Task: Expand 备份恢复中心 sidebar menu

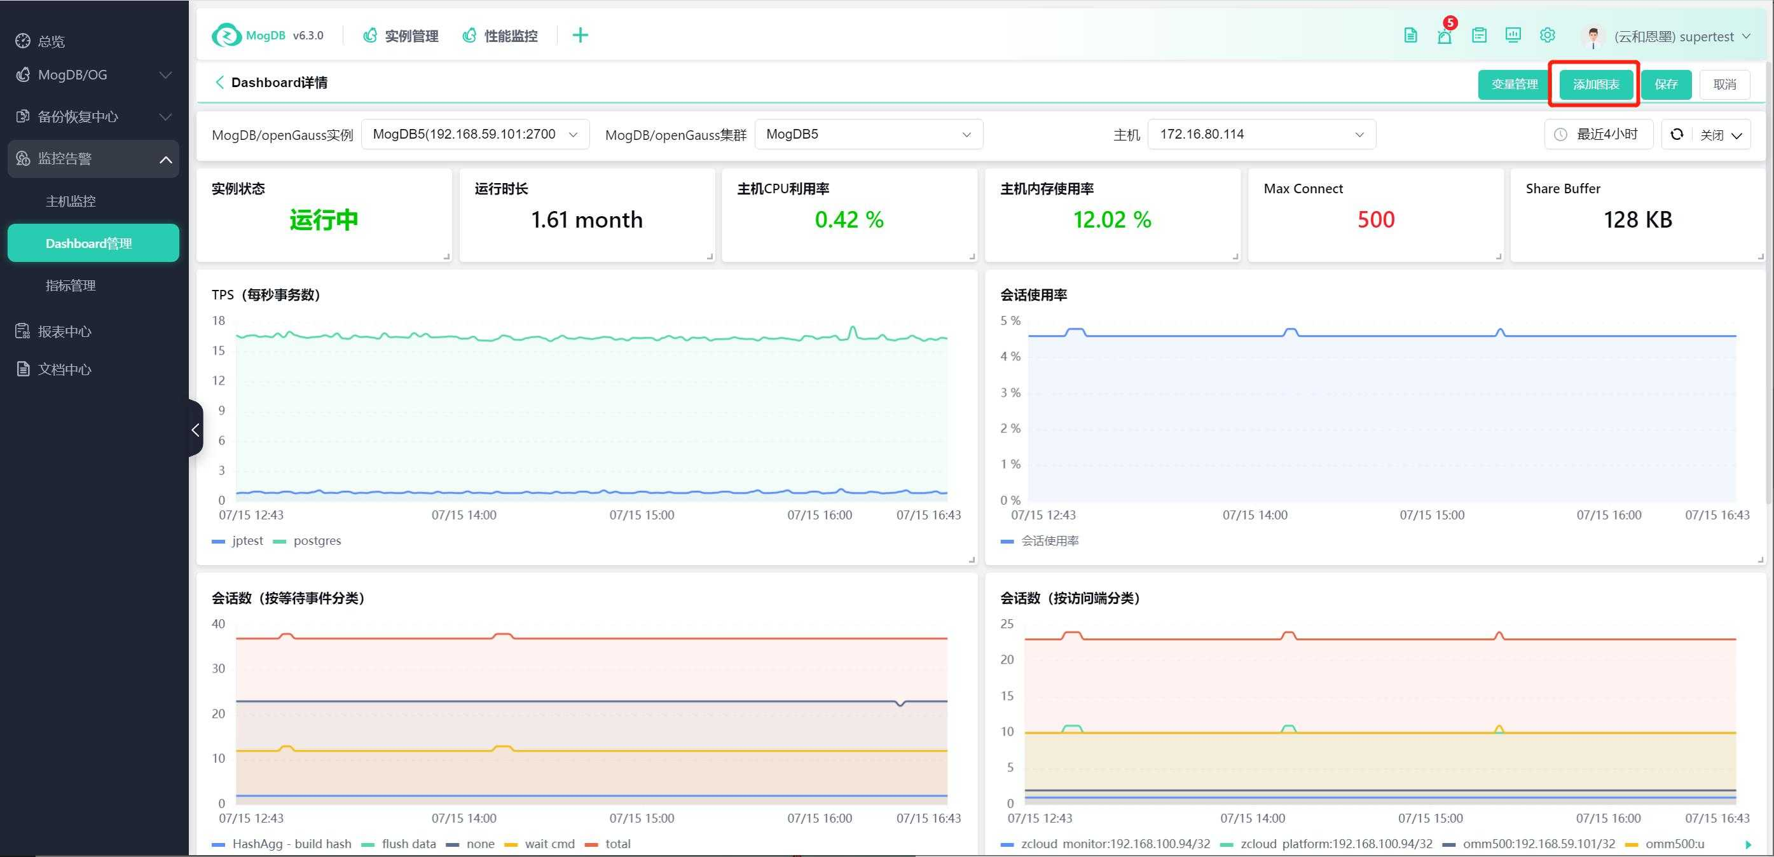Action: tap(93, 117)
